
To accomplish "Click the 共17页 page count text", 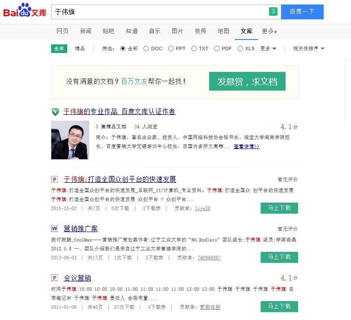I will point(95,258).
